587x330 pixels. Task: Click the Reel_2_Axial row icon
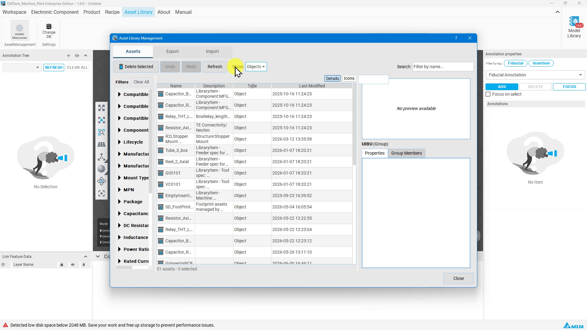pyautogui.click(x=161, y=162)
